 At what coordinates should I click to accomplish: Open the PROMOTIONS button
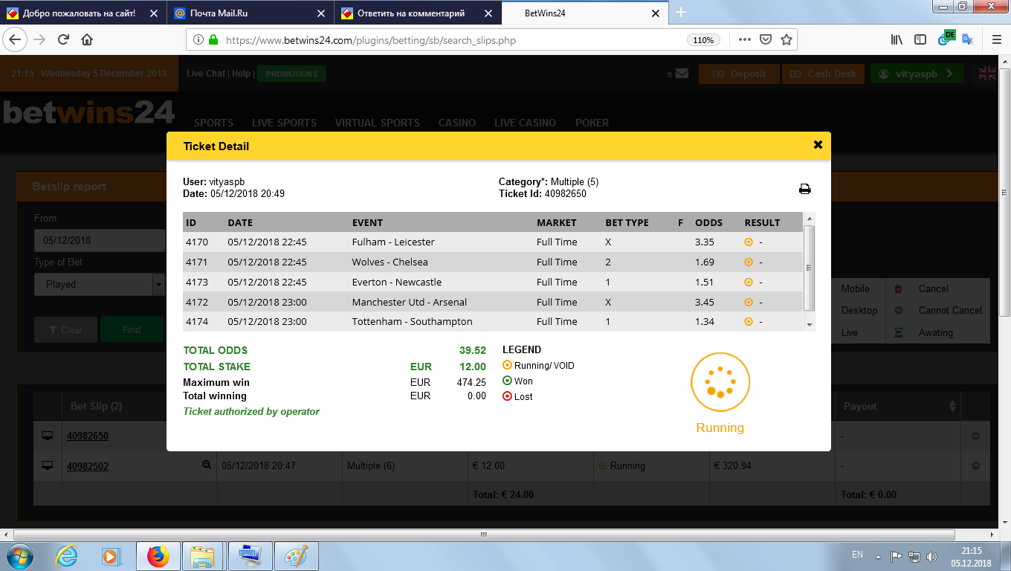tap(291, 74)
